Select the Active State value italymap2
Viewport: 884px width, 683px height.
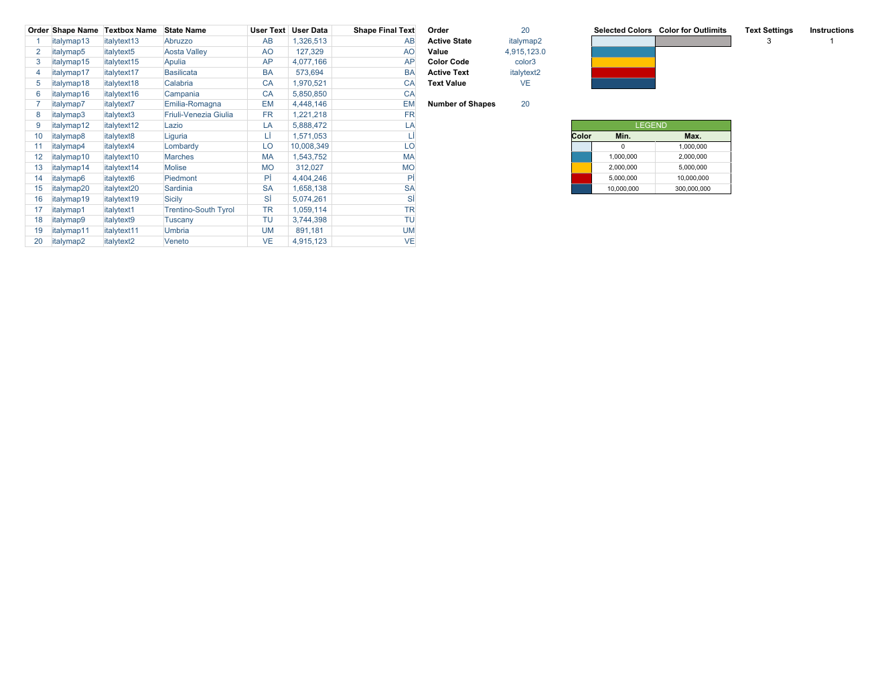[x=525, y=41]
